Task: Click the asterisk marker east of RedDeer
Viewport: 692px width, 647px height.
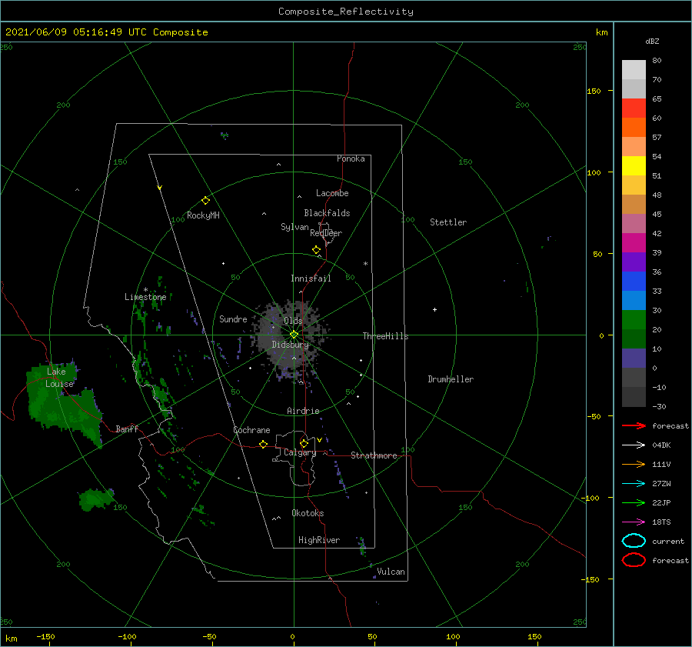Action: (365, 264)
